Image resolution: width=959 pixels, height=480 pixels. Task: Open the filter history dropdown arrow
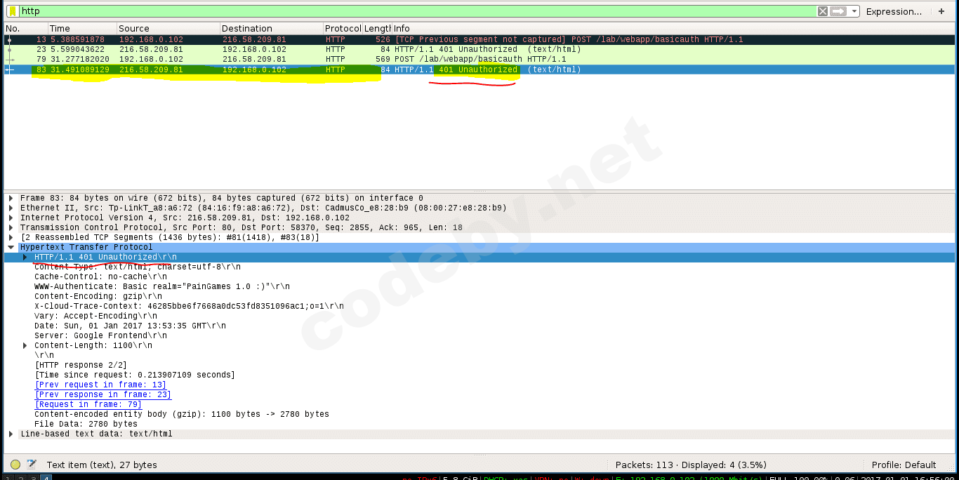(854, 11)
